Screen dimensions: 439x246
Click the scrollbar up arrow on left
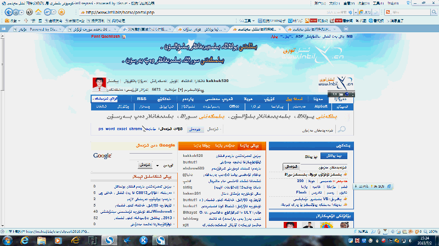click(2, 36)
